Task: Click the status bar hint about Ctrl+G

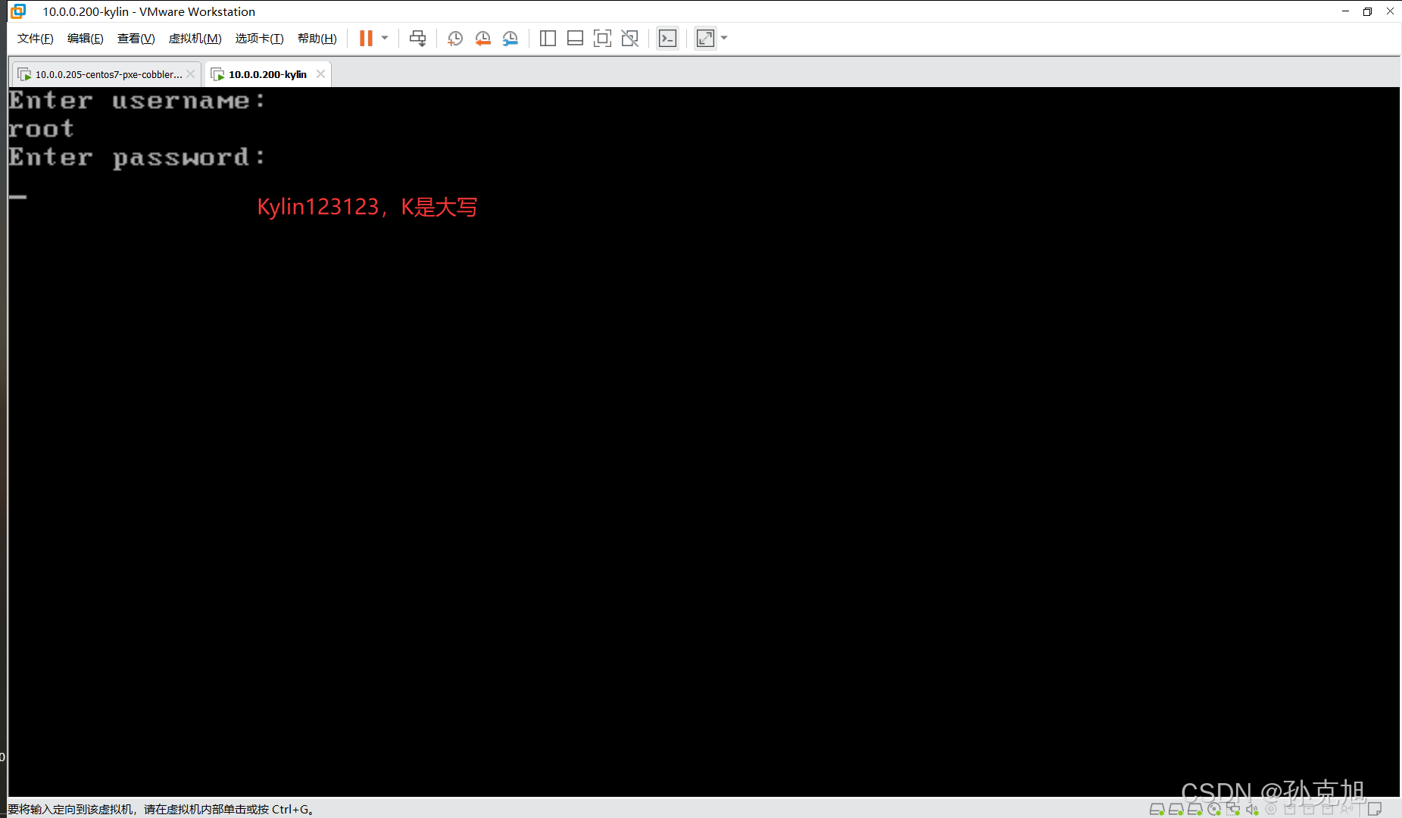Action: click(161, 809)
